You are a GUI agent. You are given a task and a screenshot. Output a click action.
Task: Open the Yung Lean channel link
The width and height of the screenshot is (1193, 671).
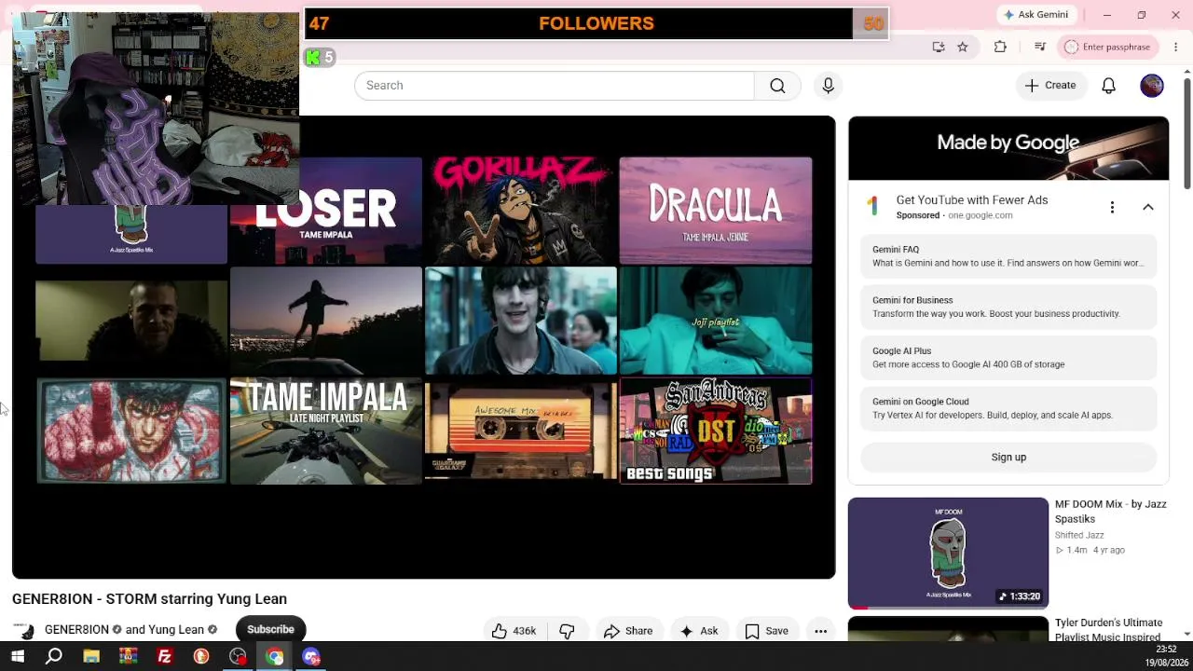pyautogui.click(x=175, y=630)
